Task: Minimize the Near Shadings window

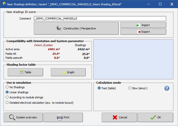Action: 149,4
